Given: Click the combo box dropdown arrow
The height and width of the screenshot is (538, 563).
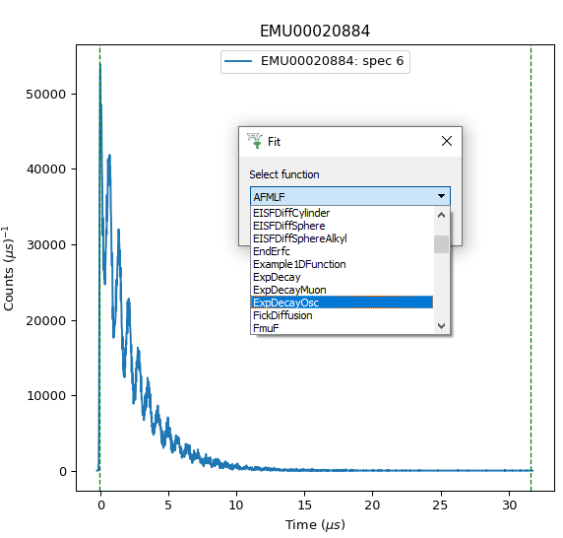Looking at the screenshot, I should pos(441,196).
